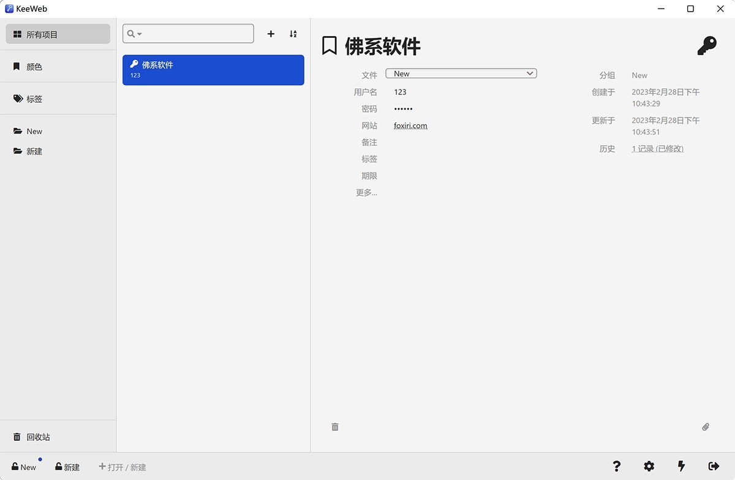This screenshot has width=735, height=480.
Task: Click the 期限 expiry field label
Action: (x=369, y=176)
